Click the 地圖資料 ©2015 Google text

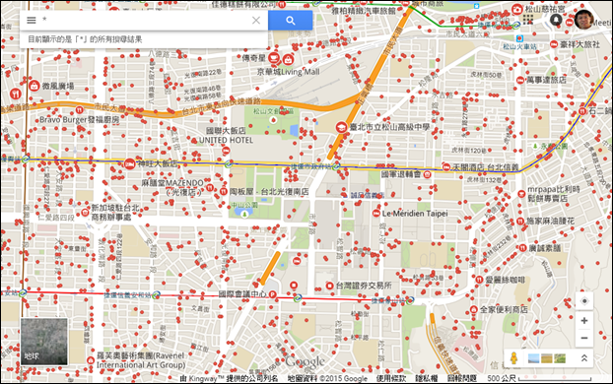click(x=327, y=378)
